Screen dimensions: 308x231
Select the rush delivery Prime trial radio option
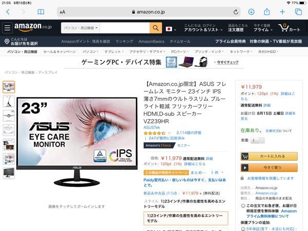coord(243,206)
